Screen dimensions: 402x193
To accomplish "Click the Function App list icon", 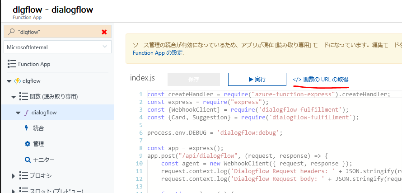I will [x=12, y=64].
